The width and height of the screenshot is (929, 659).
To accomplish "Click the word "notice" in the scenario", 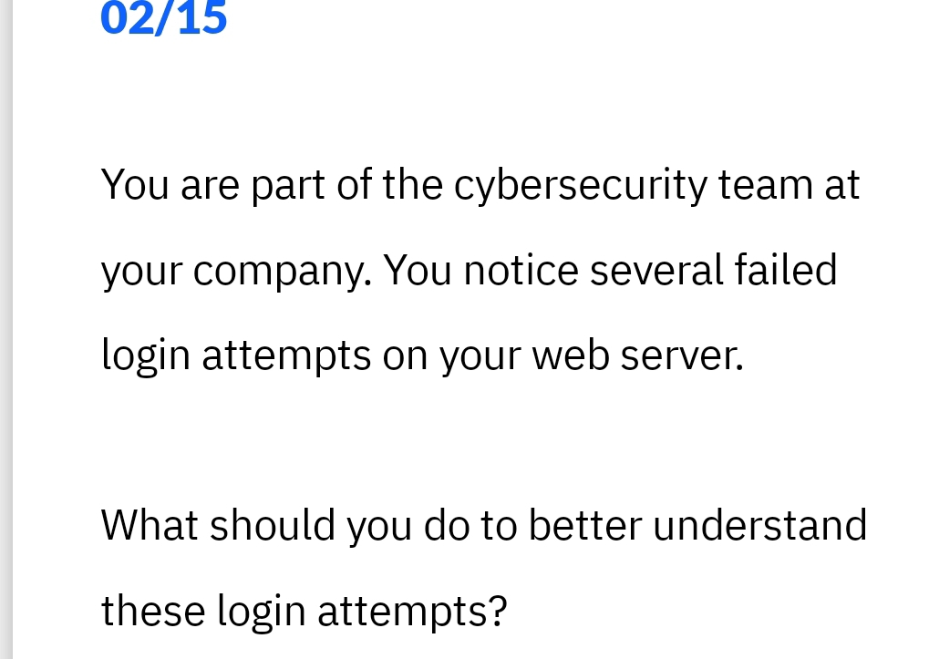I will coord(521,270).
